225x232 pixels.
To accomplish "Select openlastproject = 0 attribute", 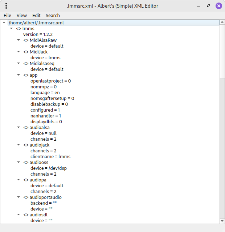I will tap(51, 81).
